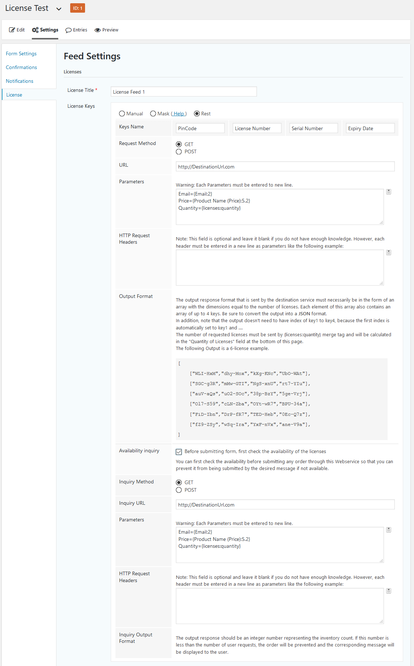Click merge tag icon beside first HTTP Headers box
This screenshot has width=414, height=666.
(388, 252)
